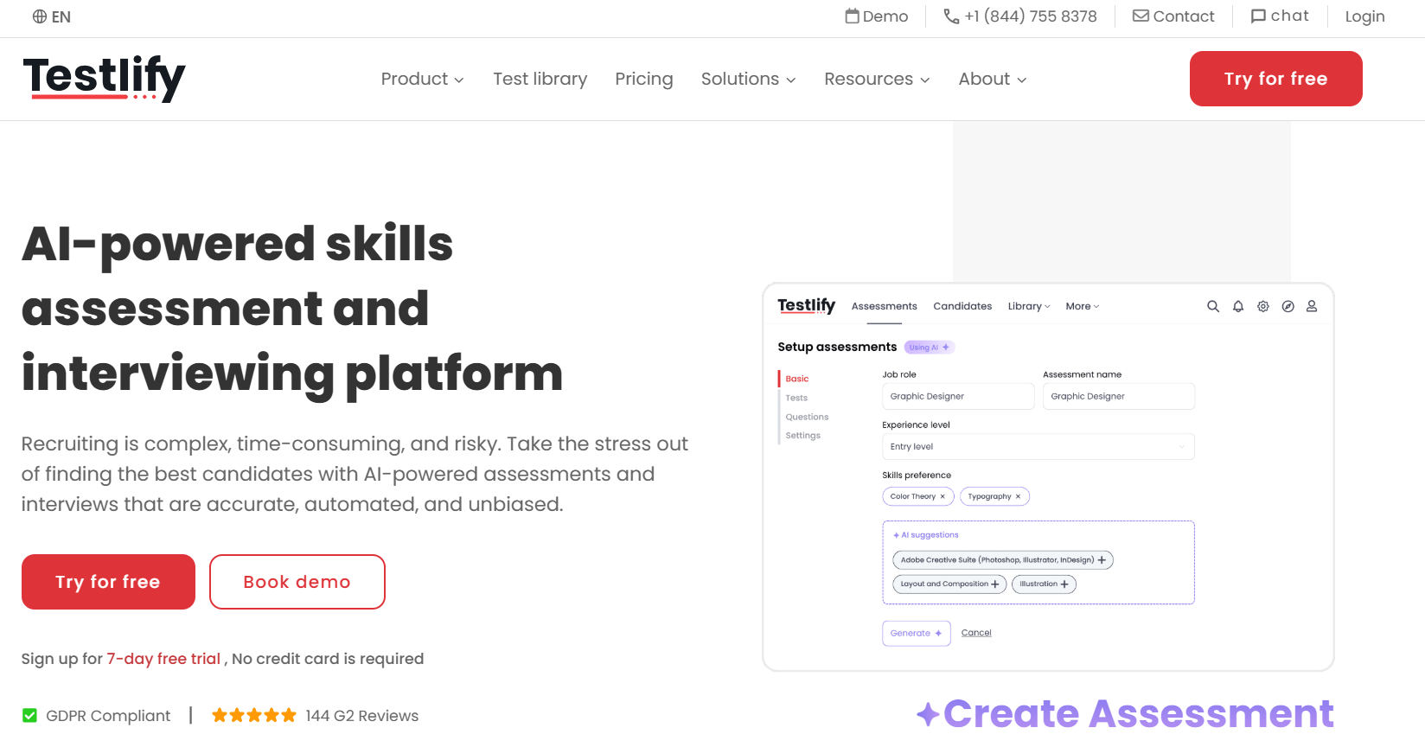Viewport: 1425px width, 747px height.
Task: Remove the Color Theory skill tag
Action: pyautogui.click(x=943, y=496)
